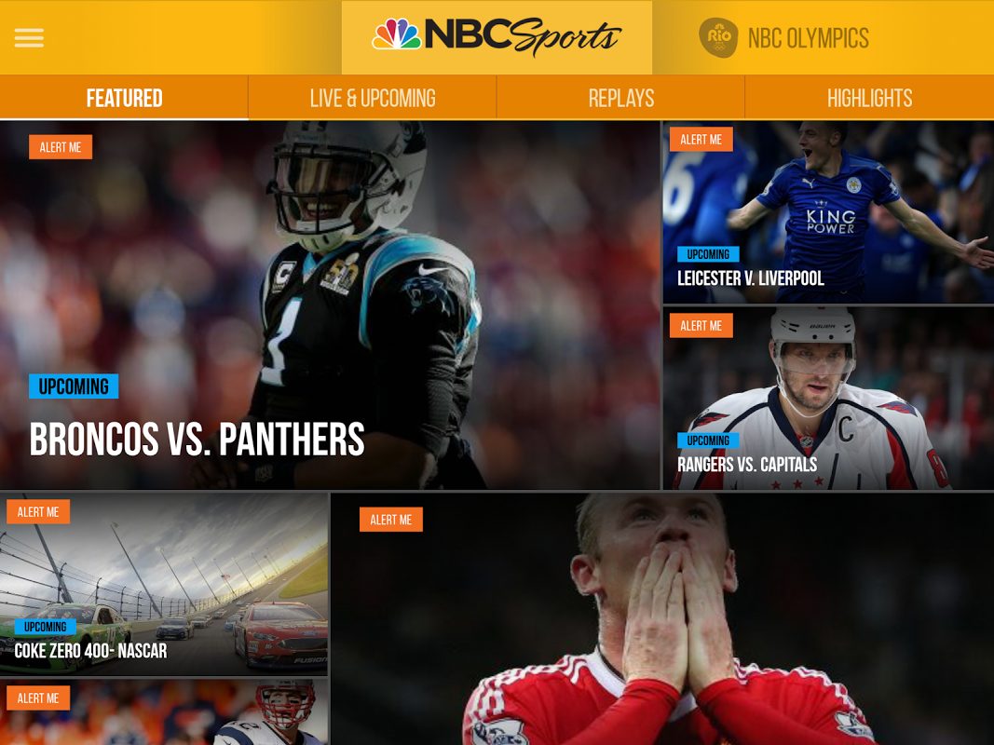Screen dimensions: 994x745
Task: Open the Coke Zero 400- NASCAR tile
Action: click(164, 585)
